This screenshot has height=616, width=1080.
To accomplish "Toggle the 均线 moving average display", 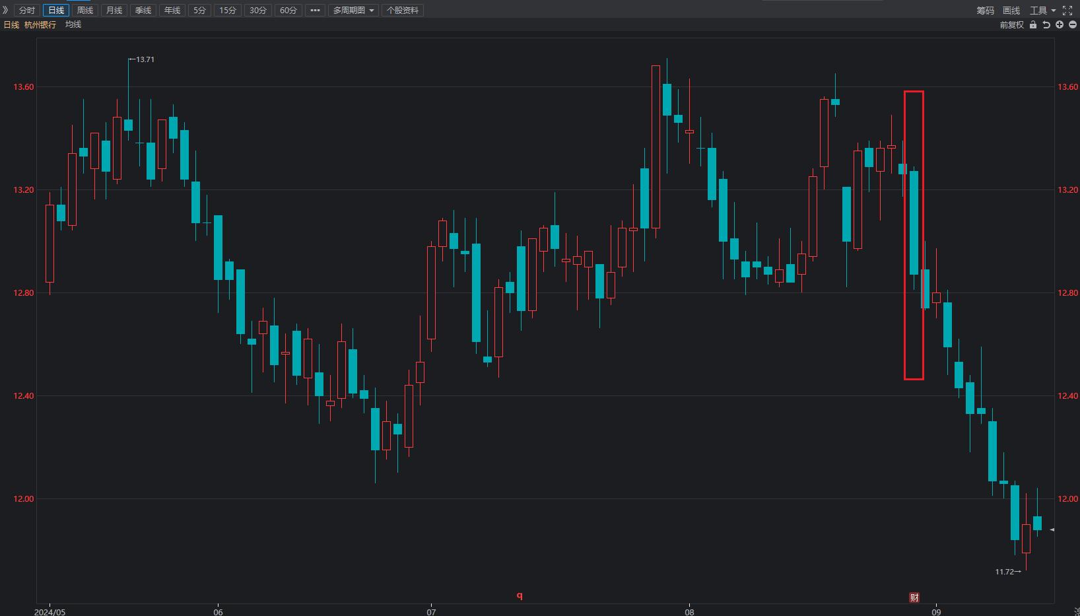I will click(73, 24).
